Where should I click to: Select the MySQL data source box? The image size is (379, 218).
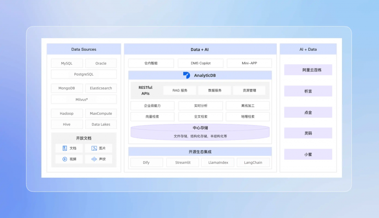67,63
